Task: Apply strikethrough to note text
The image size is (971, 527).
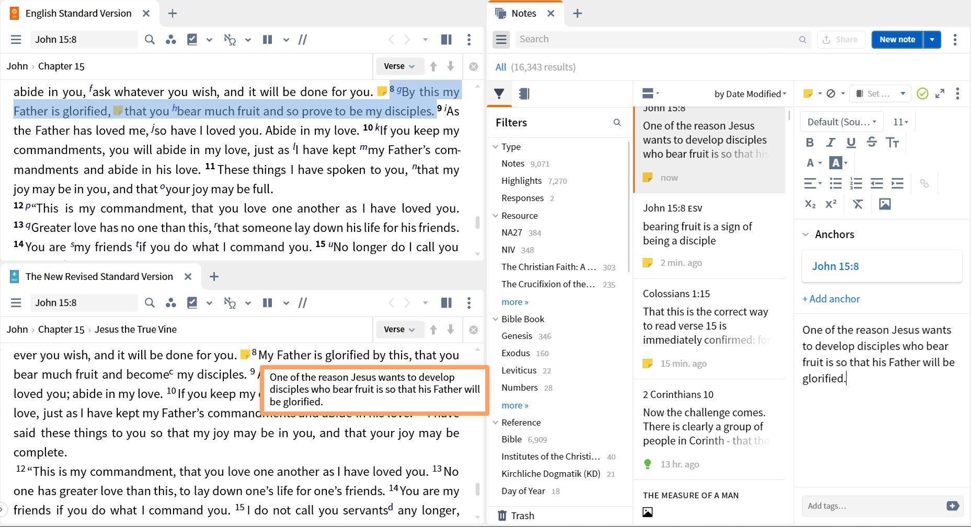Action: tap(872, 143)
